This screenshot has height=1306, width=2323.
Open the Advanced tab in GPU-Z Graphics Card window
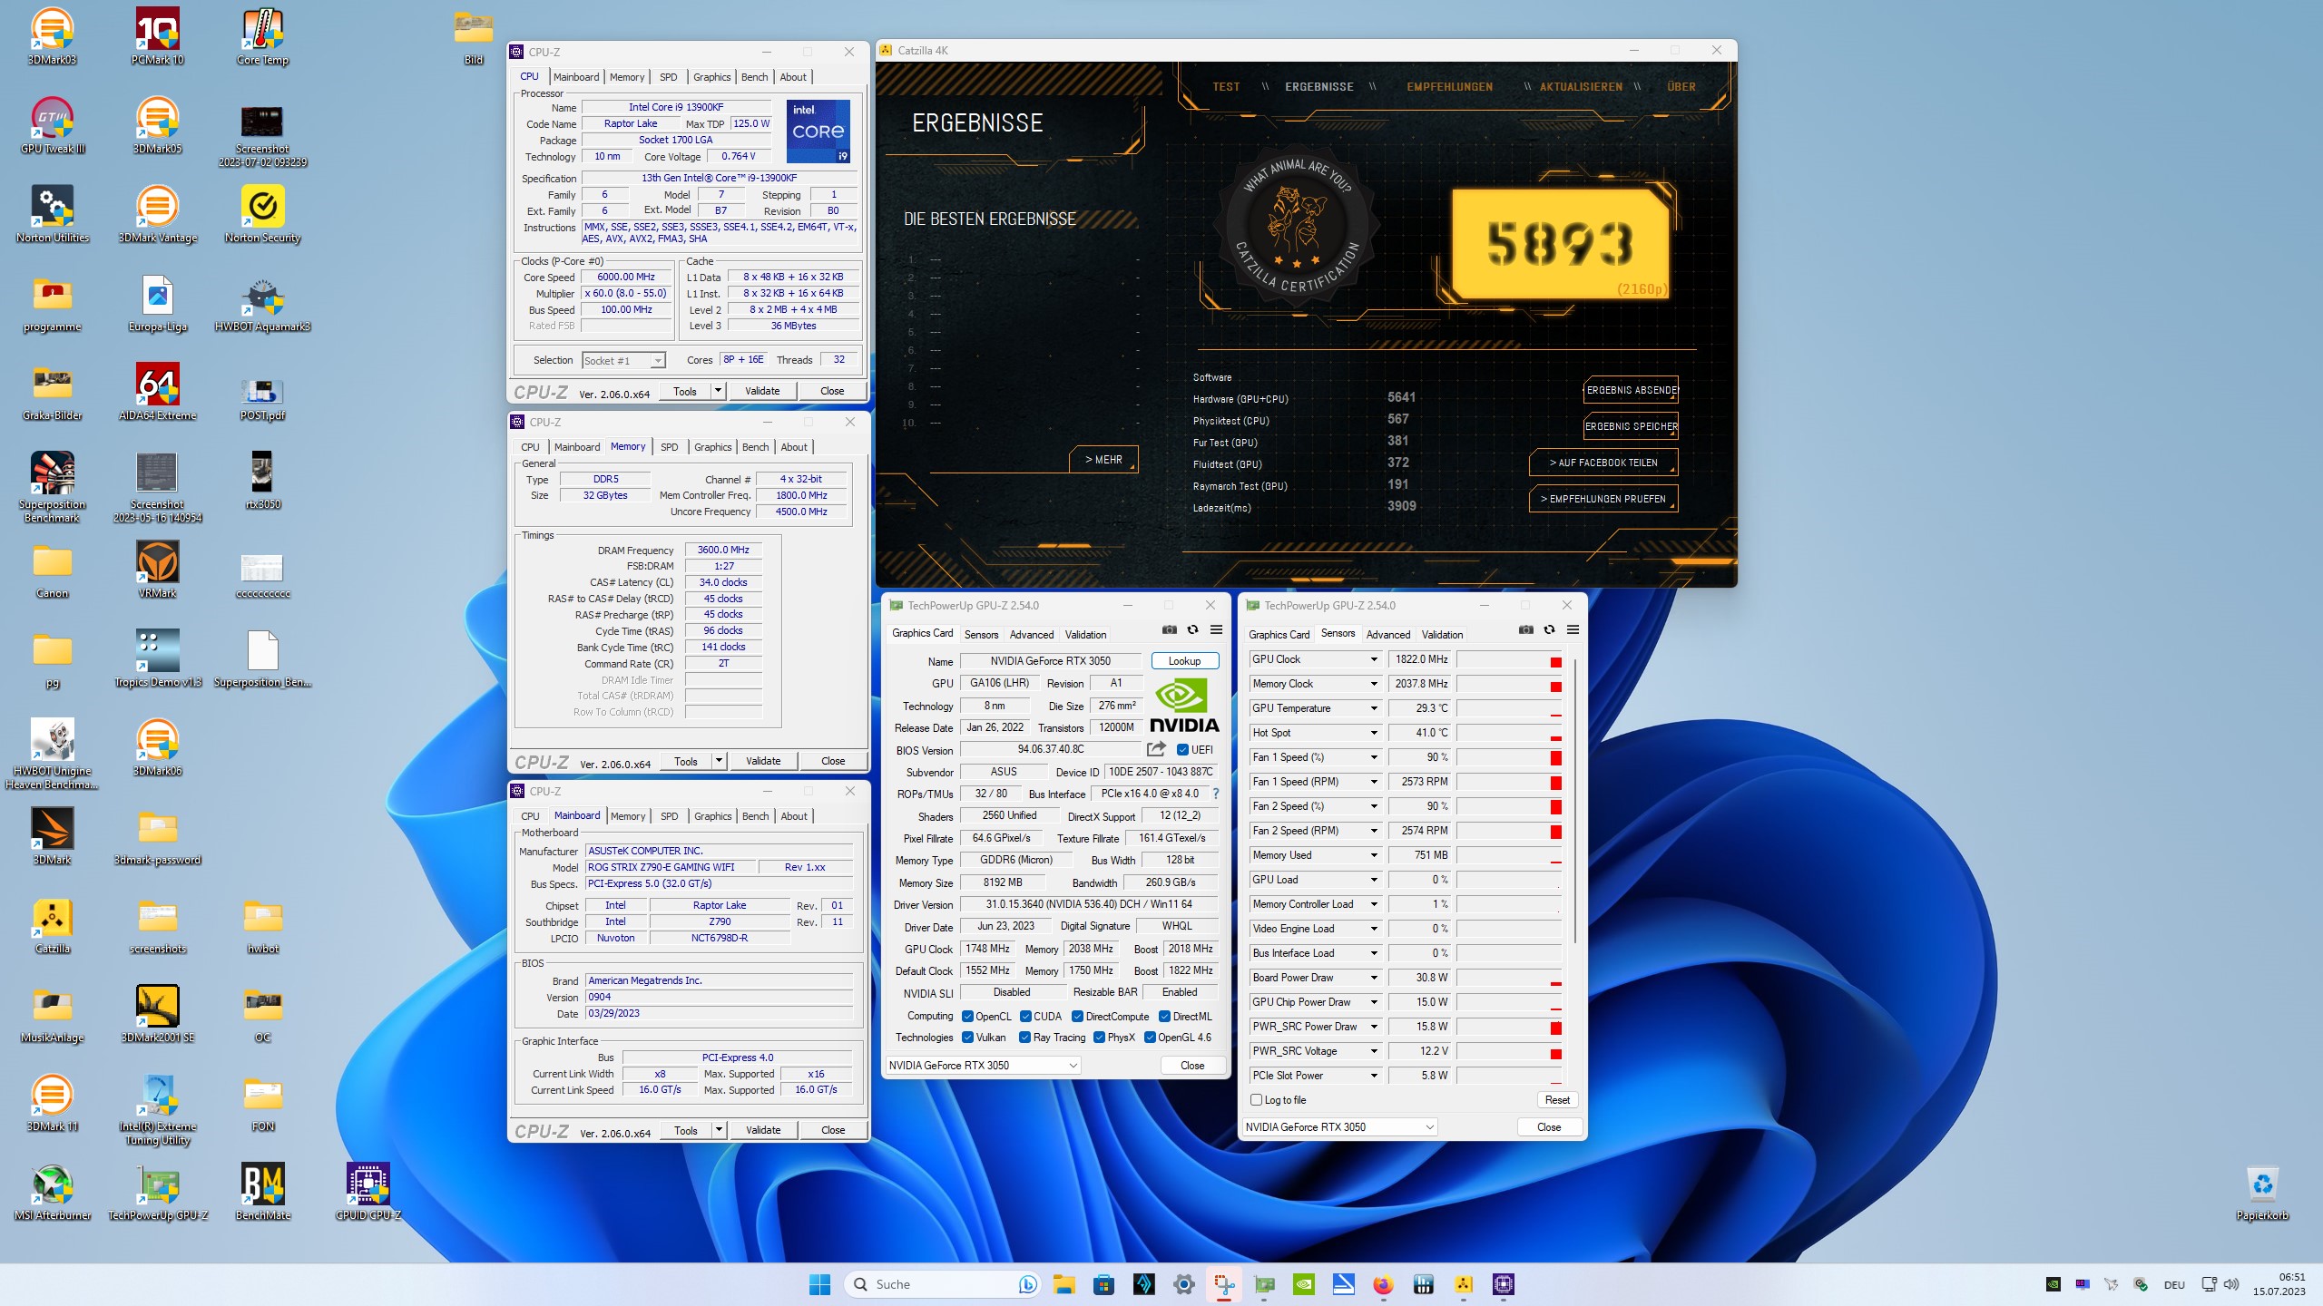pyautogui.click(x=1032, y=635)
